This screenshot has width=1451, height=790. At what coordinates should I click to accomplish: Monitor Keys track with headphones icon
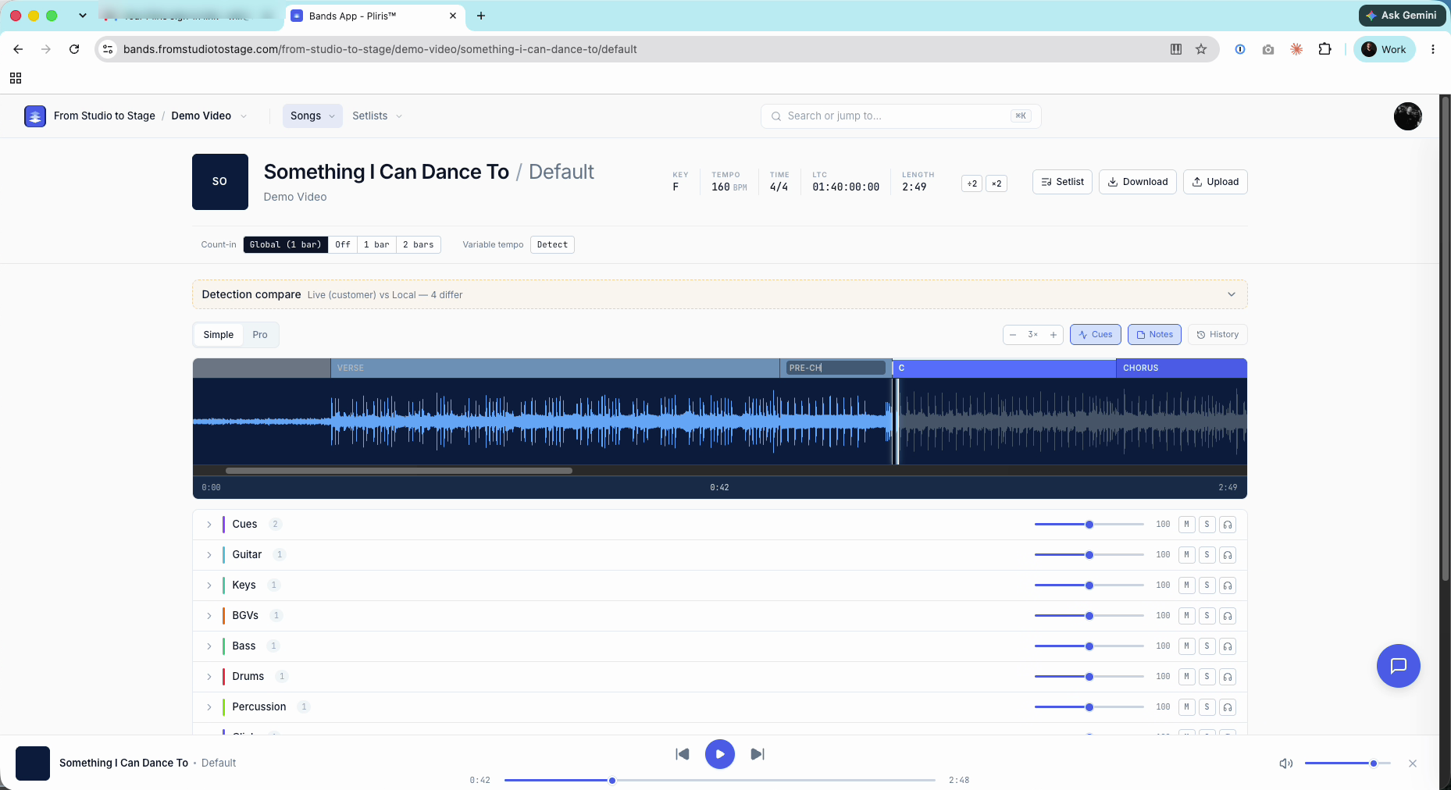pos(1228,585)
